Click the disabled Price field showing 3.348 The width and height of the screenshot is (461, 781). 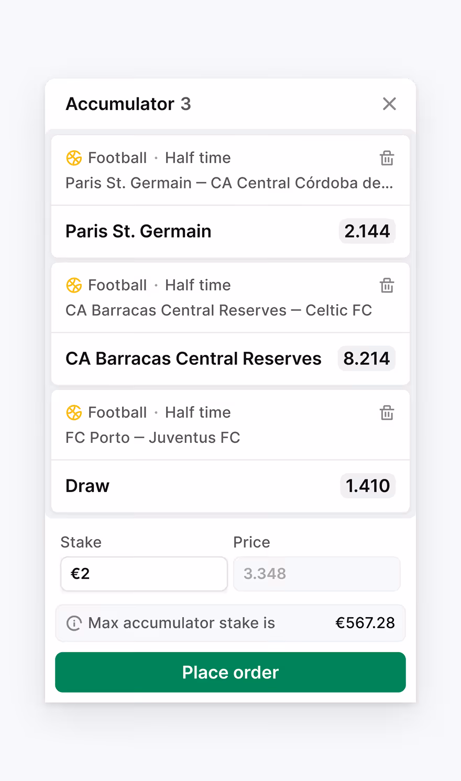pyautogui.click(x=317, y=574)
